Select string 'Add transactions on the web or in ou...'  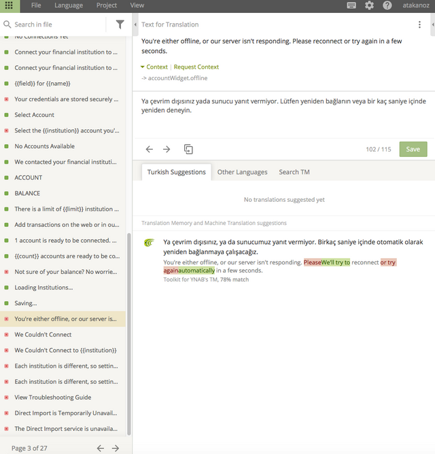tap(63, 225)
